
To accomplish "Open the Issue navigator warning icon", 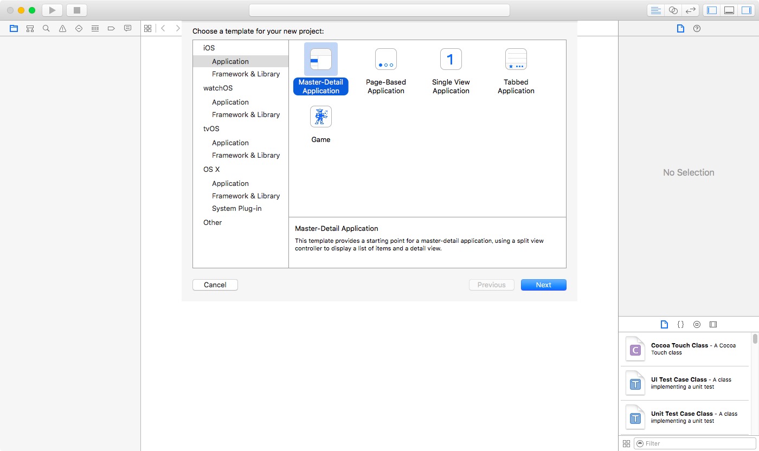I will click(x=62, y=28).
